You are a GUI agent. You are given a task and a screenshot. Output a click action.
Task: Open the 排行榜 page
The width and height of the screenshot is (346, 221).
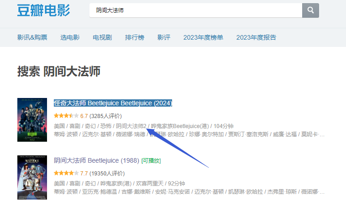[135, 37]
